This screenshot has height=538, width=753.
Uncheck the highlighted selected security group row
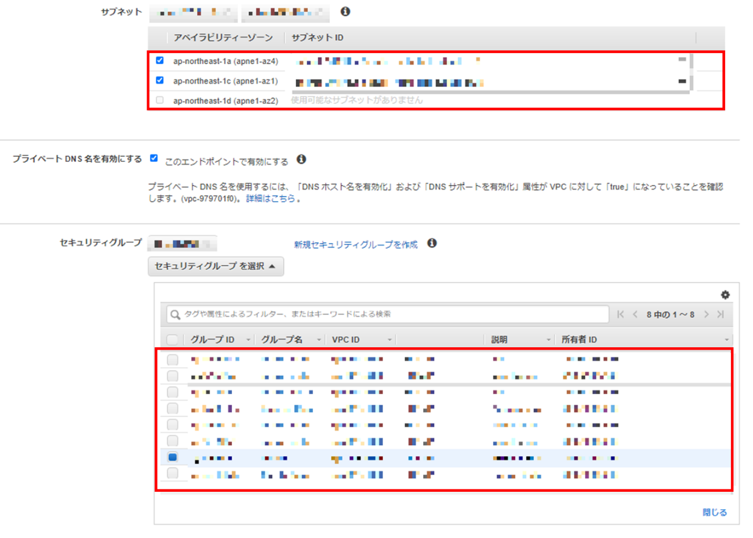pos(172,457)
